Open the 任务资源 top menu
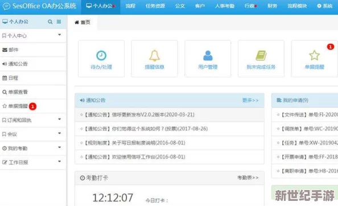The width and height of the screenshot is (338, 206). (155, 6)
